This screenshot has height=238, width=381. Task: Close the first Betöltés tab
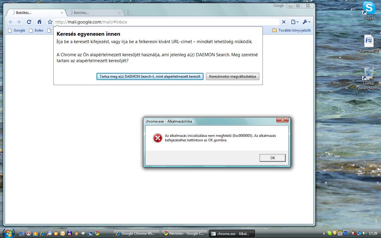62,13
